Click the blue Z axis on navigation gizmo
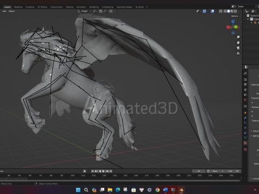Viewport: 259px width, 194px height. pyautogui.click(x=233, y=22)
